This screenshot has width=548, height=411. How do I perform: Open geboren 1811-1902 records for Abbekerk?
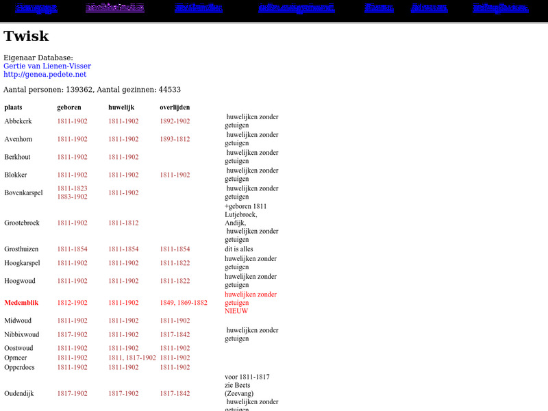[73, 121]
